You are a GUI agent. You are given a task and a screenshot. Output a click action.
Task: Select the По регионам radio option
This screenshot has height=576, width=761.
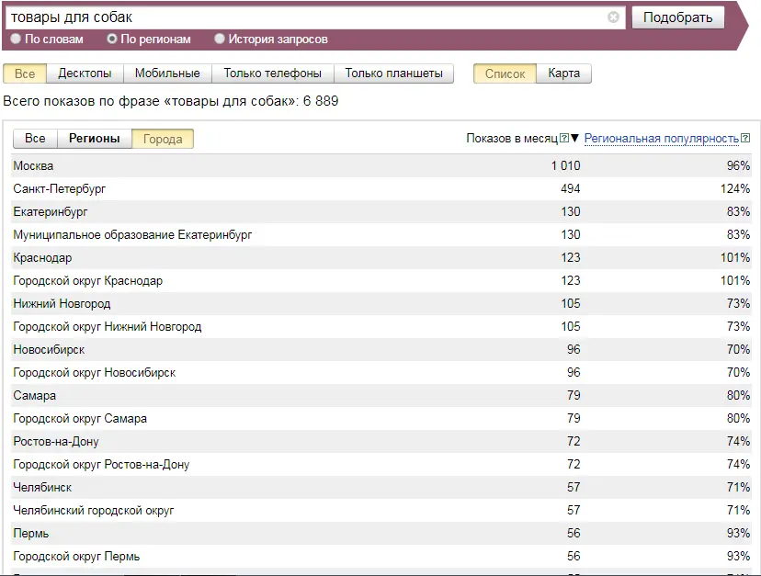pos(112,40)
